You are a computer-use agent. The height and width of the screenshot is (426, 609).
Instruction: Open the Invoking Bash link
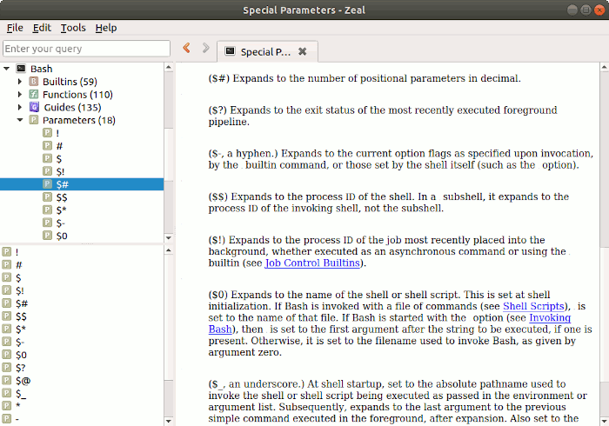point(550,317)
